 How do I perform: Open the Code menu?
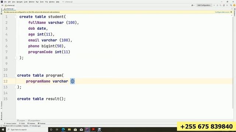(x=26, y=2)
